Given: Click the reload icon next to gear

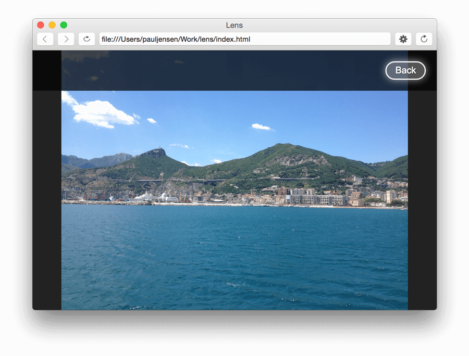Looking at the screenshot, I should 424,39.
